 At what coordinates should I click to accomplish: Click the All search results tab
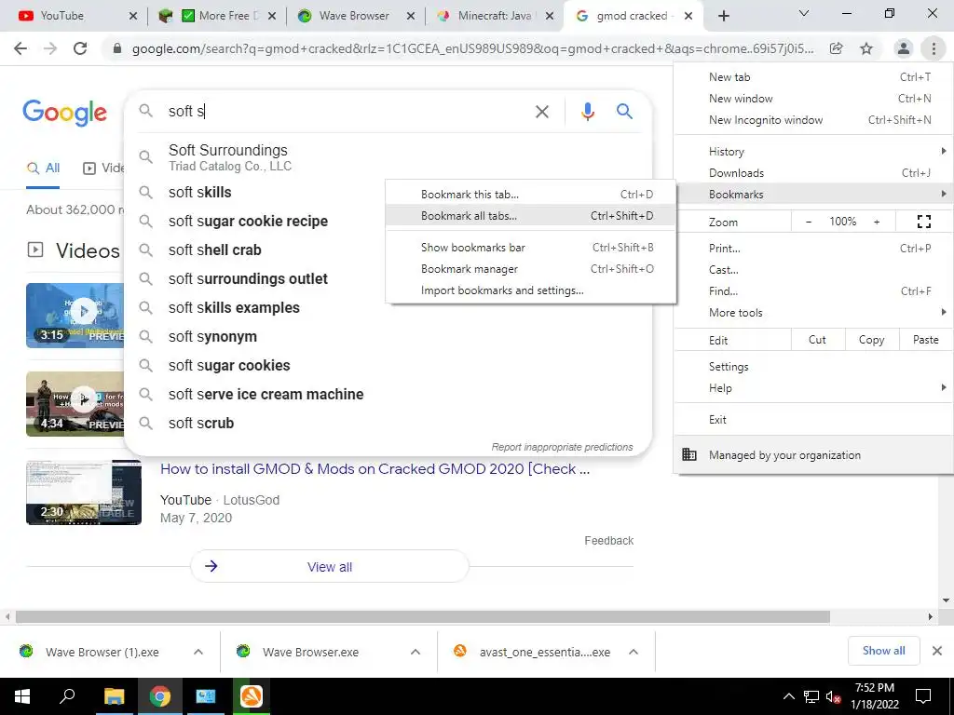pyautogui.click(x=43, y=169)
